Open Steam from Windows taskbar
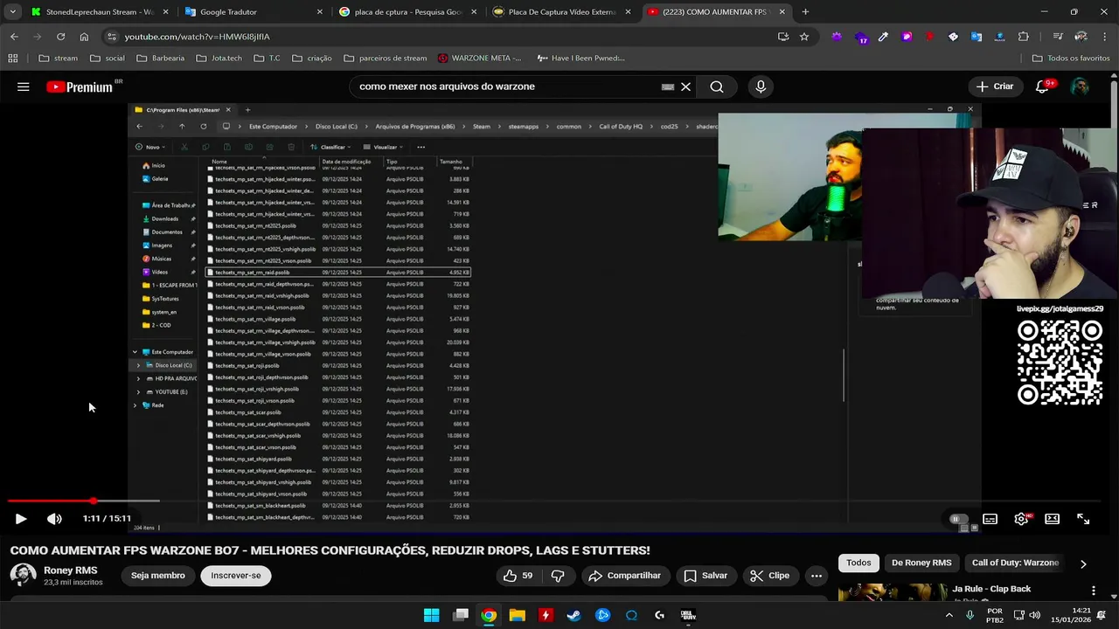 pos(573,615)
